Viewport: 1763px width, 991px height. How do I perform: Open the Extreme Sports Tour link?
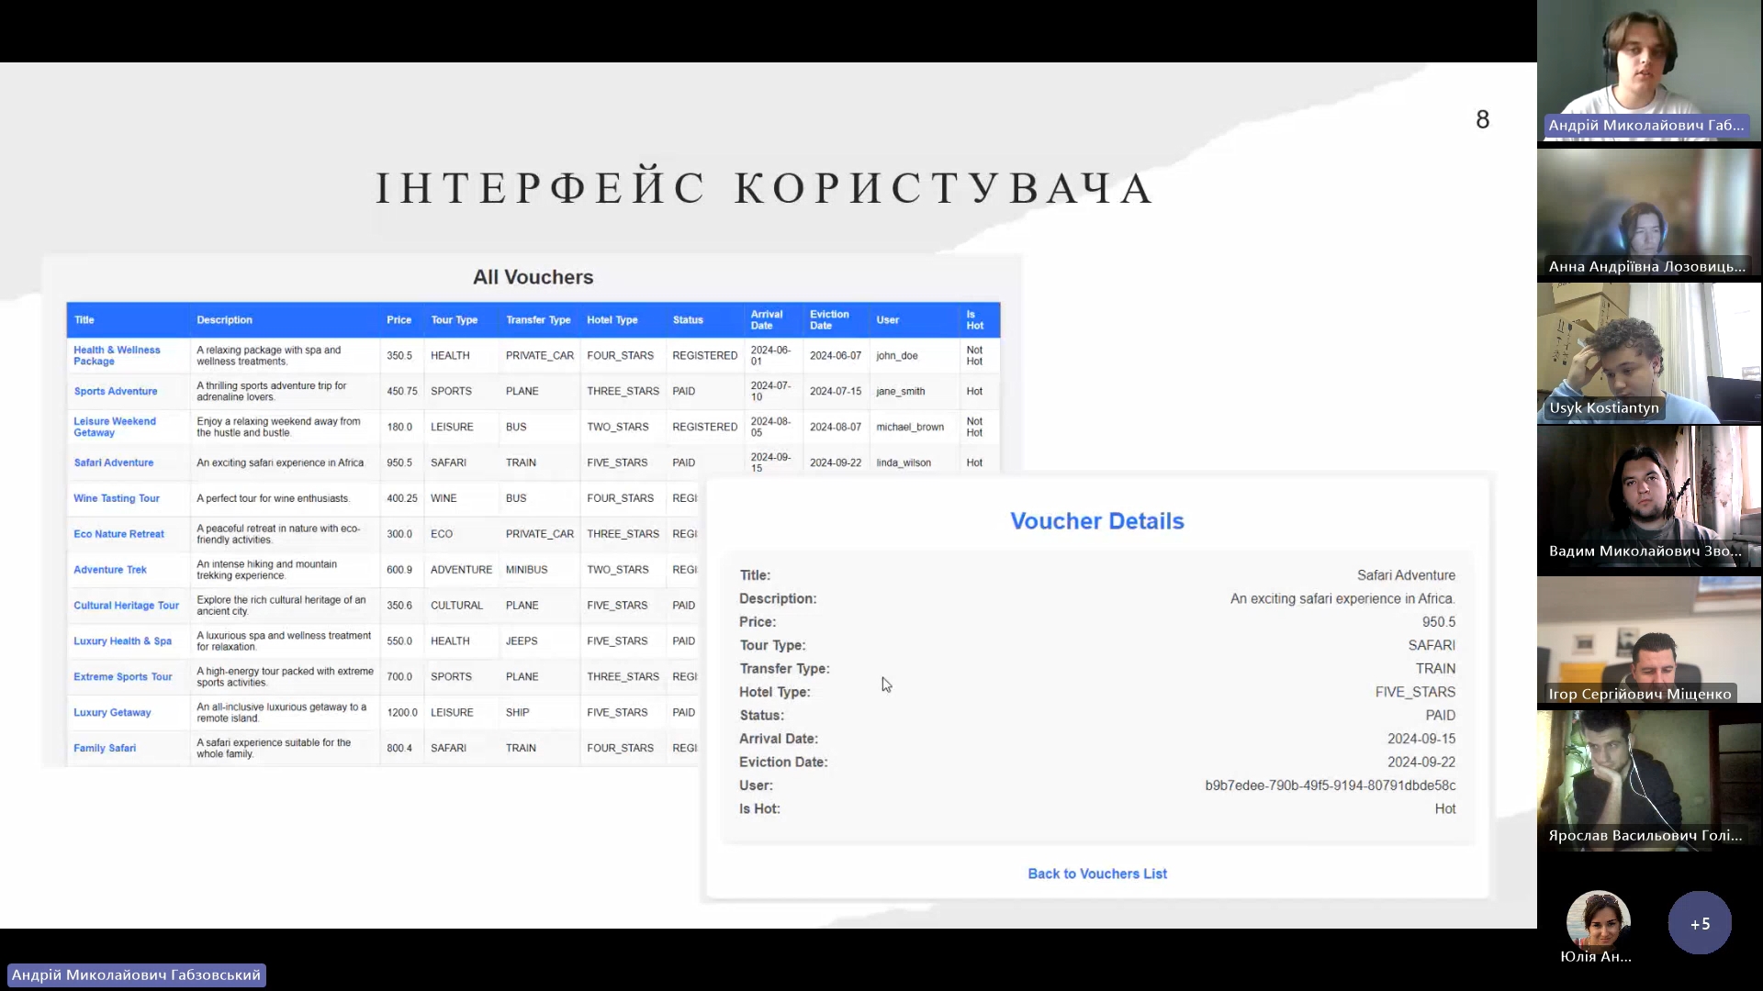pos(123,677)
